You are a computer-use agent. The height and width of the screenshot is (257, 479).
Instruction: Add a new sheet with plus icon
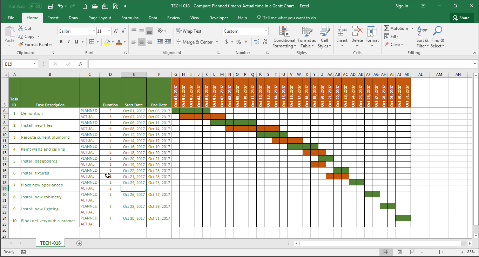click(x=79, y=243)
